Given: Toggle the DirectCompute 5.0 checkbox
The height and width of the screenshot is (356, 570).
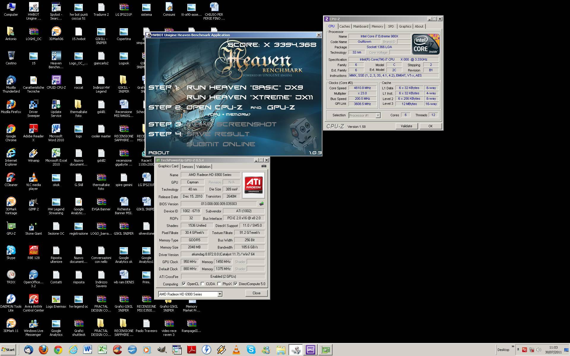Looking at the screenshot, I should click(x=236, y=284).
